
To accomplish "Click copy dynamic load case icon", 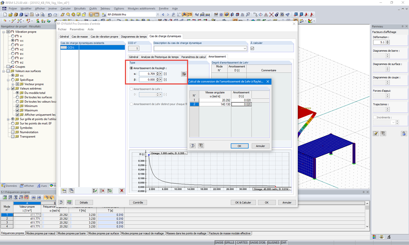I will click(71, 191).
